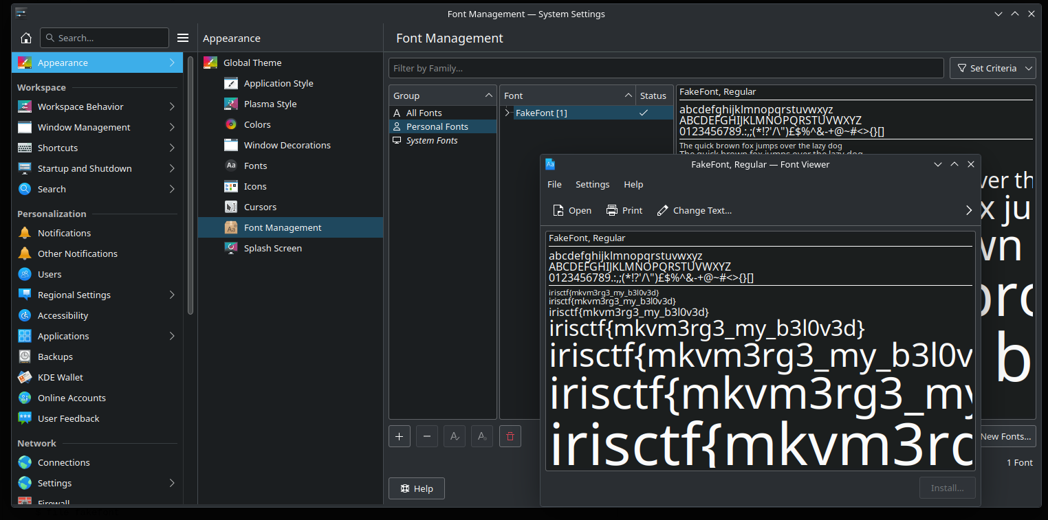Click the enable fonts 'A' check icon

(455, 436)
